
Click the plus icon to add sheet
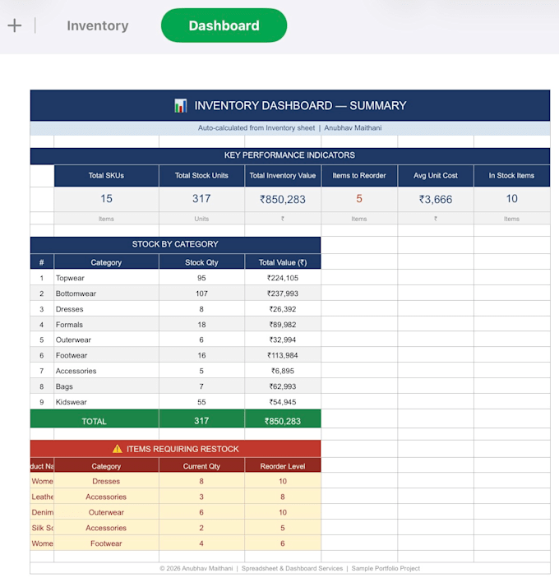(15, 25)
